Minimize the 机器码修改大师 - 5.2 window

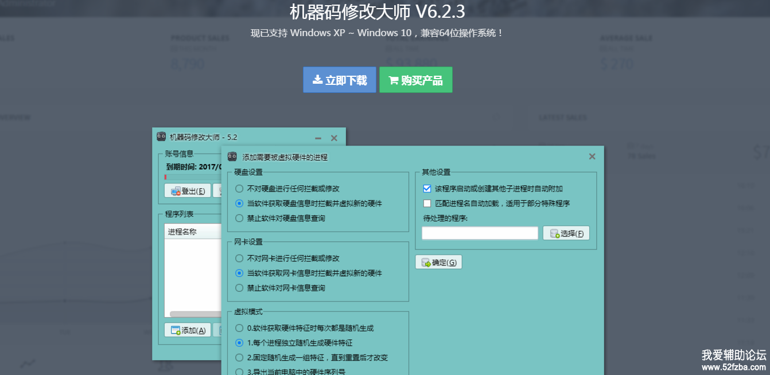pyautogui.click(x=318, y=138)
